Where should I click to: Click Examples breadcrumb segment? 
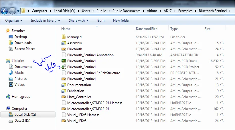(185, 11)
